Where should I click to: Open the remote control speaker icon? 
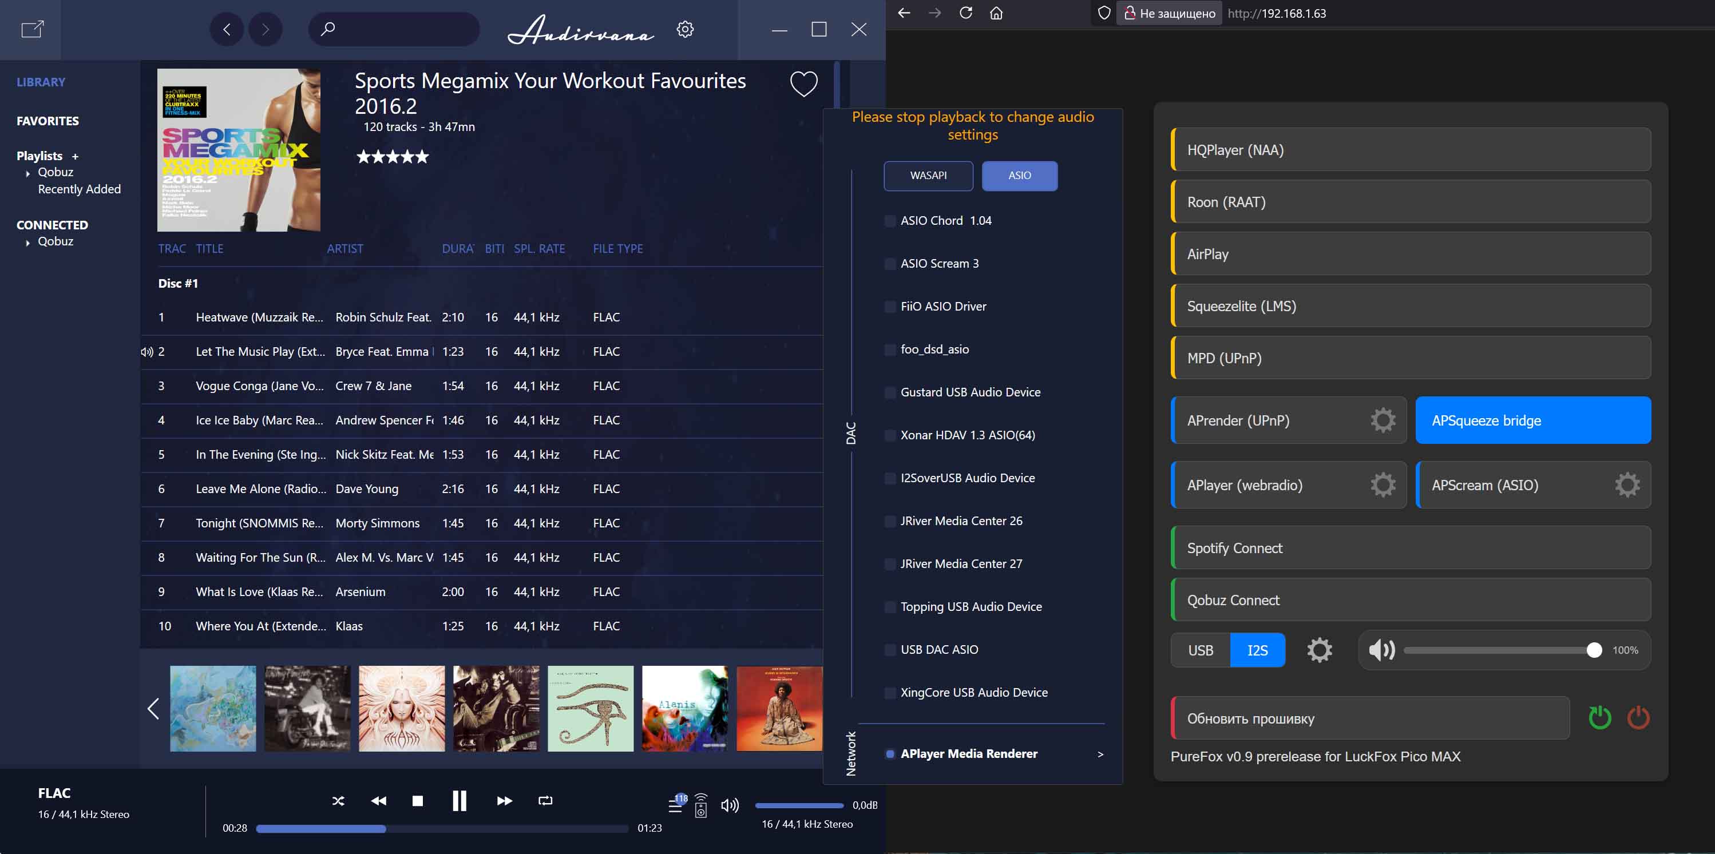700,805
